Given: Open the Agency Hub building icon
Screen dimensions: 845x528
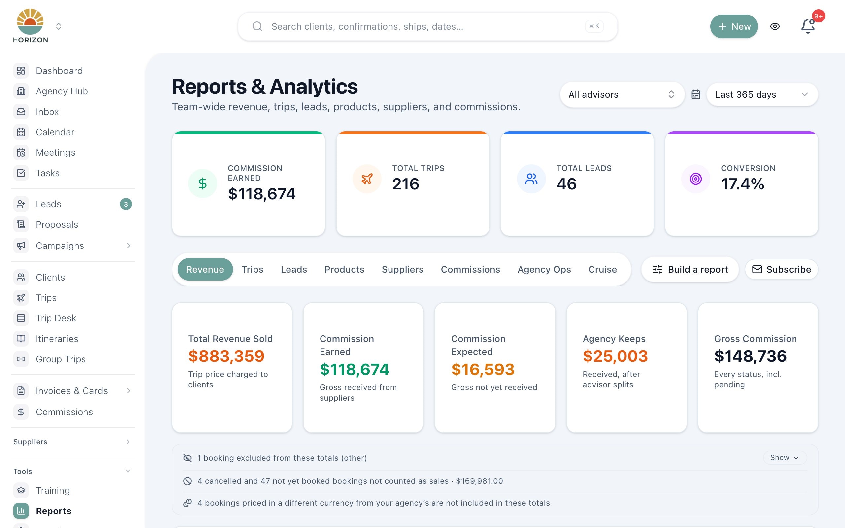Looking at the screenshot, I should (21, 91).
